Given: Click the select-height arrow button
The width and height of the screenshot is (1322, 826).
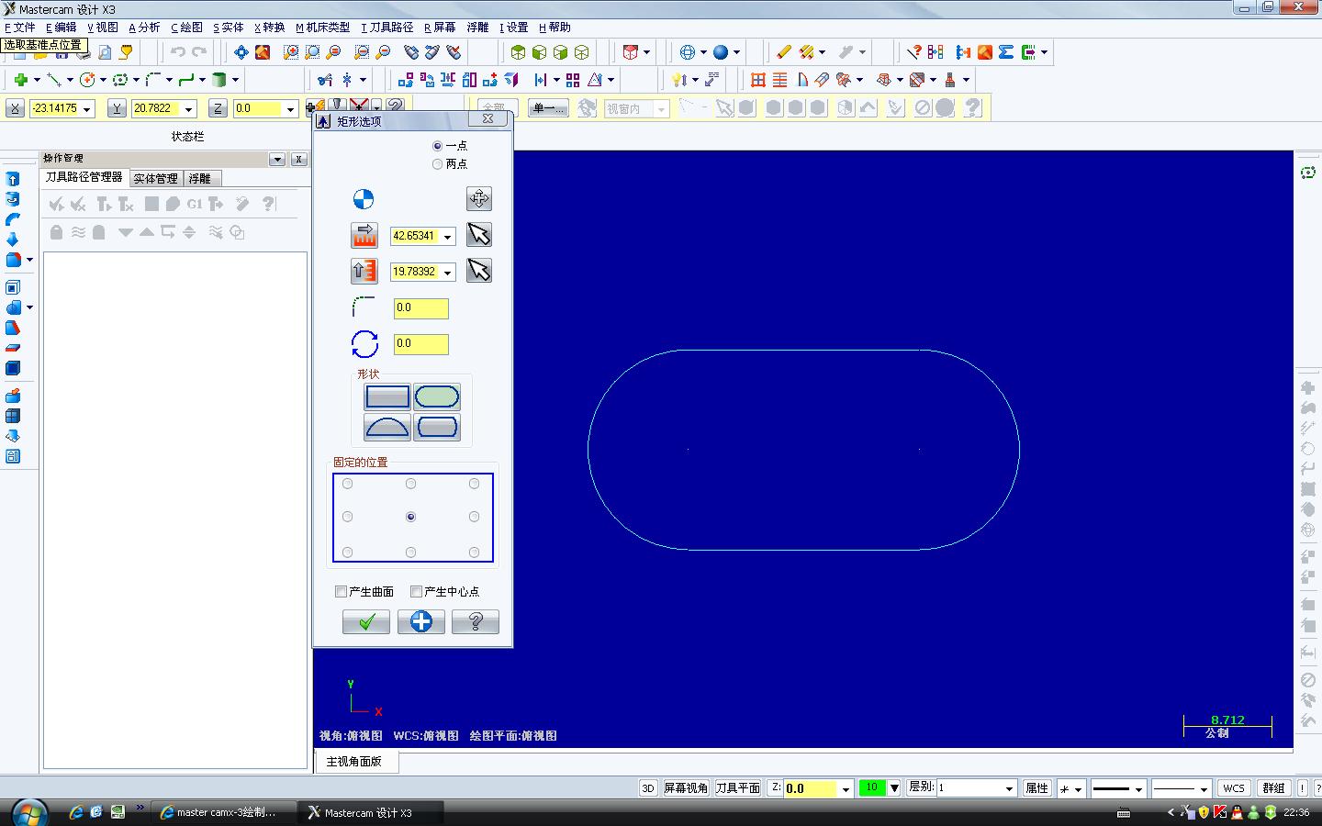Looking at the screenshot, I should pos(479,271).
